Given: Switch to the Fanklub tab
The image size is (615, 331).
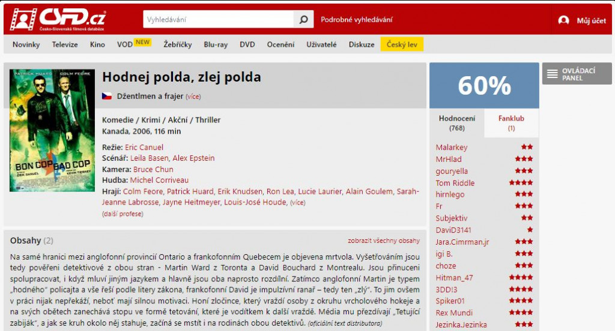Looking at the screenshot, I should pyautogui.click(x=511, y=123).
